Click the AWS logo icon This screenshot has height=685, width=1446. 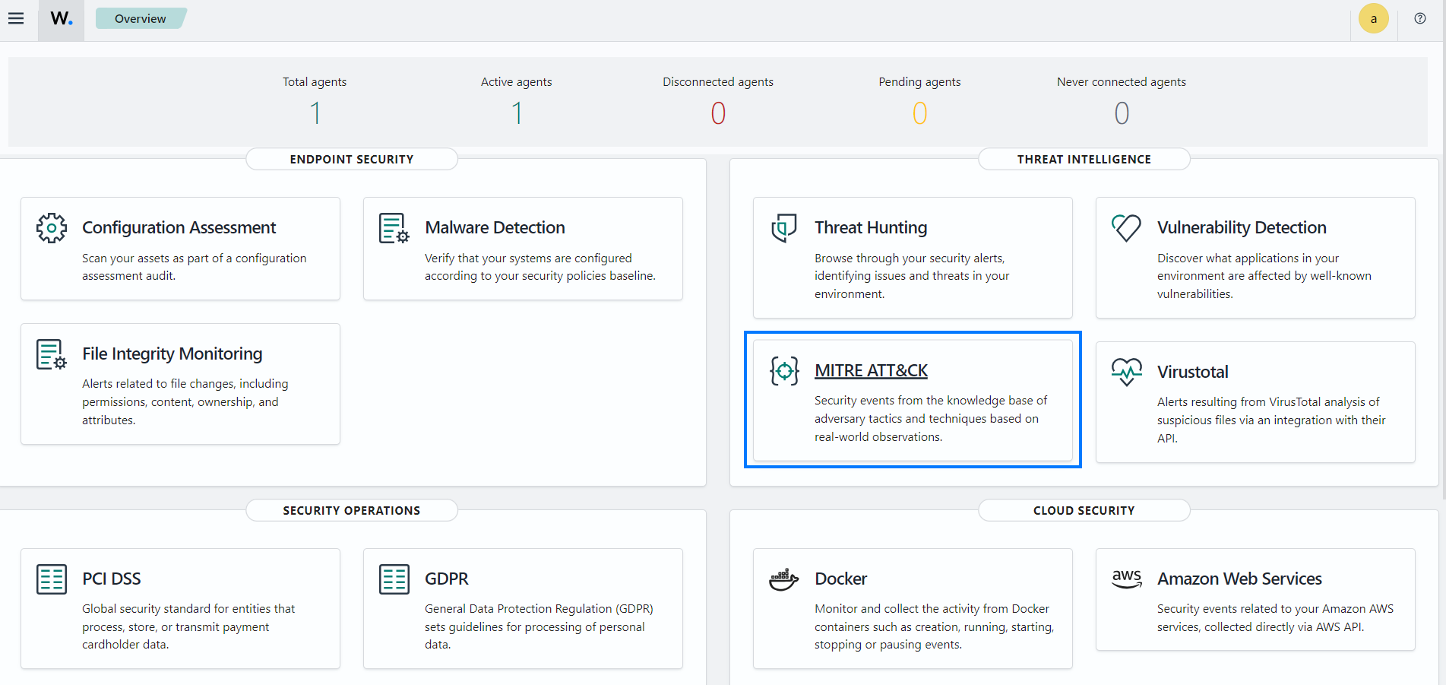[1126, 579]
